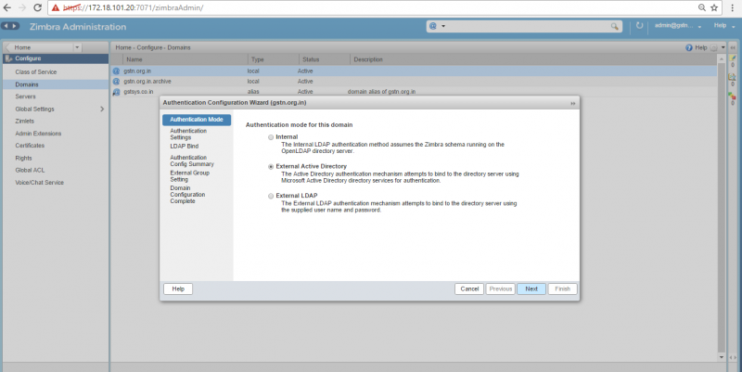742x372 pixels.
Task: Click the Zimbra search input field
Action: pyautogui.click(x=528, y=26)
